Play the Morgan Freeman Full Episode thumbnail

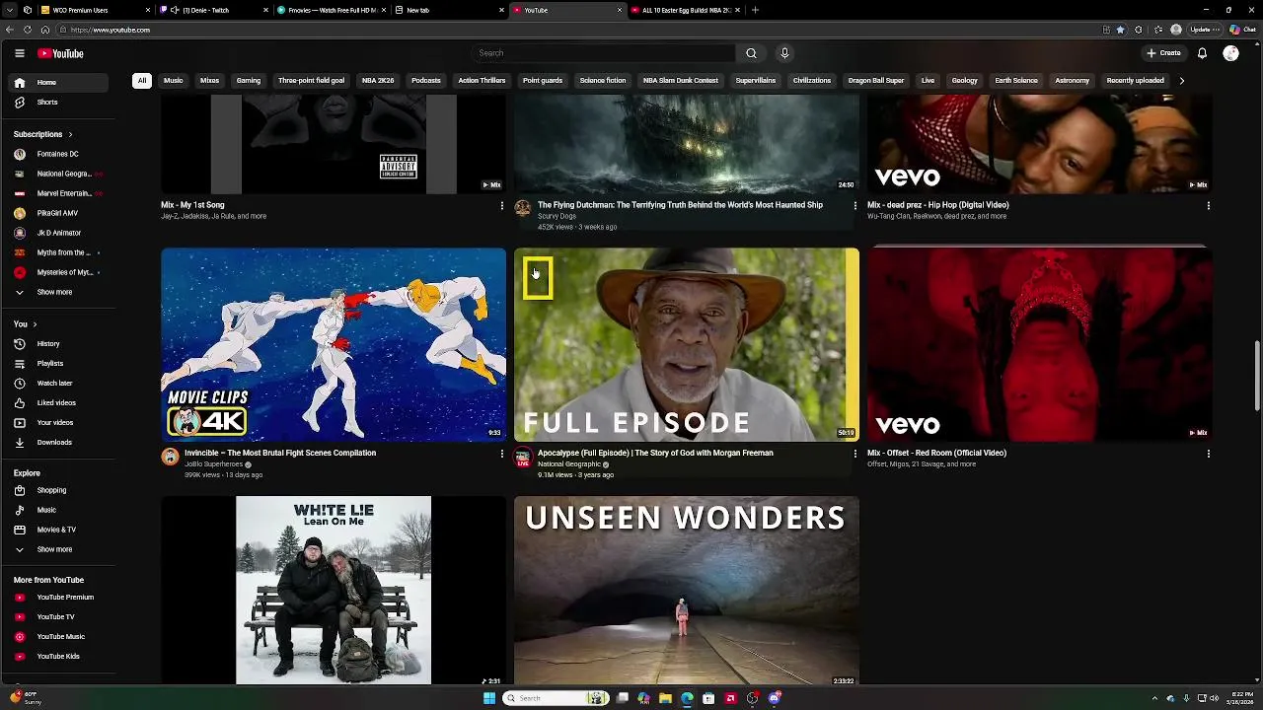(x=686, y=344)
